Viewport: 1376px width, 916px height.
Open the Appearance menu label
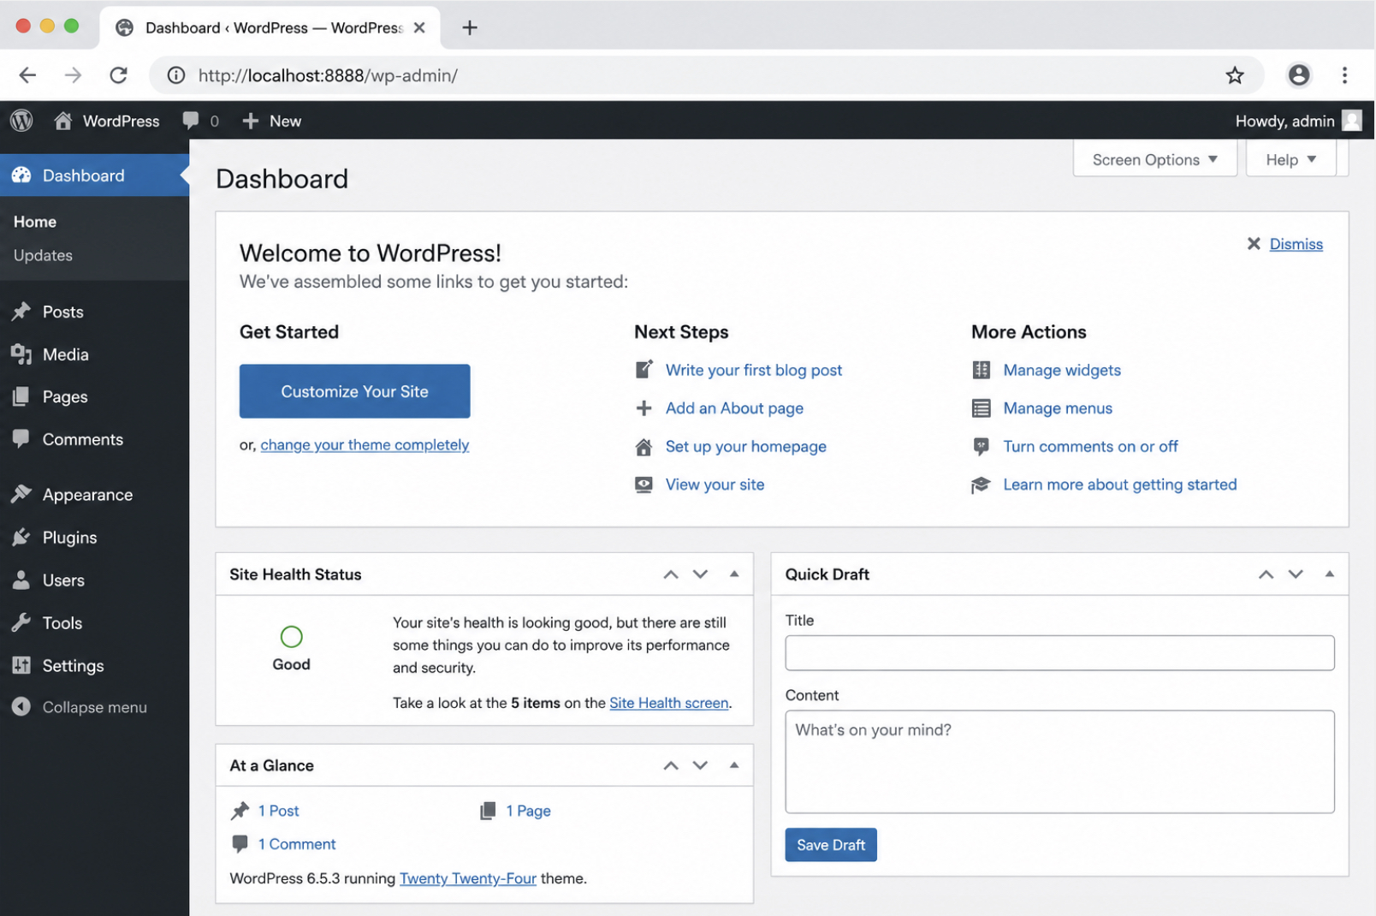tap(87, 495)
